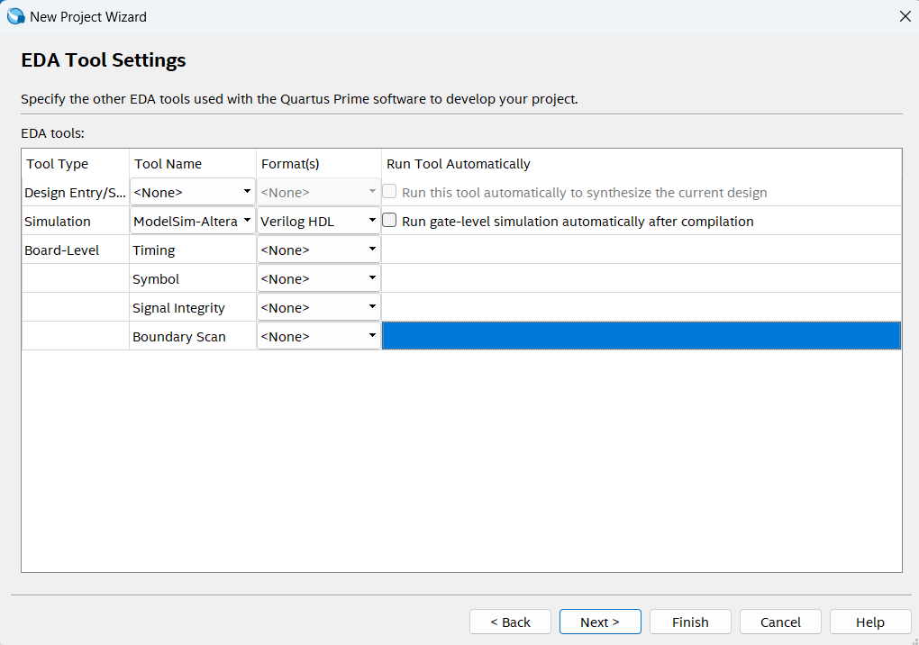Open the Boundary Scan format dropdown

(319, 336)
